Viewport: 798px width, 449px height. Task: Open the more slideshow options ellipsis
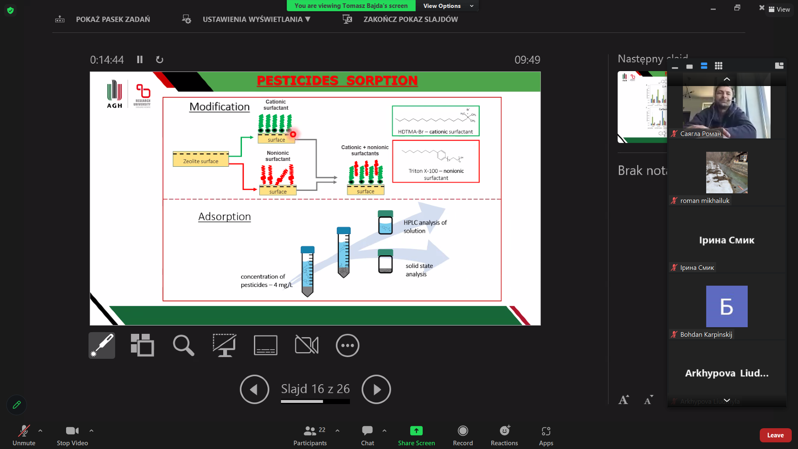point(347,345)
